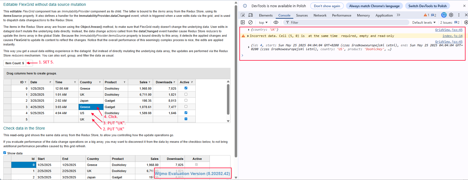Open the Sources tab
This screenshot has width=468, height=180.
tap(302, 15)
